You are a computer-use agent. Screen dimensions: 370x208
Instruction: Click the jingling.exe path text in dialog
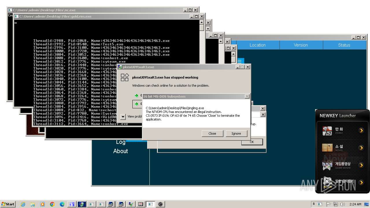[175, 108]
